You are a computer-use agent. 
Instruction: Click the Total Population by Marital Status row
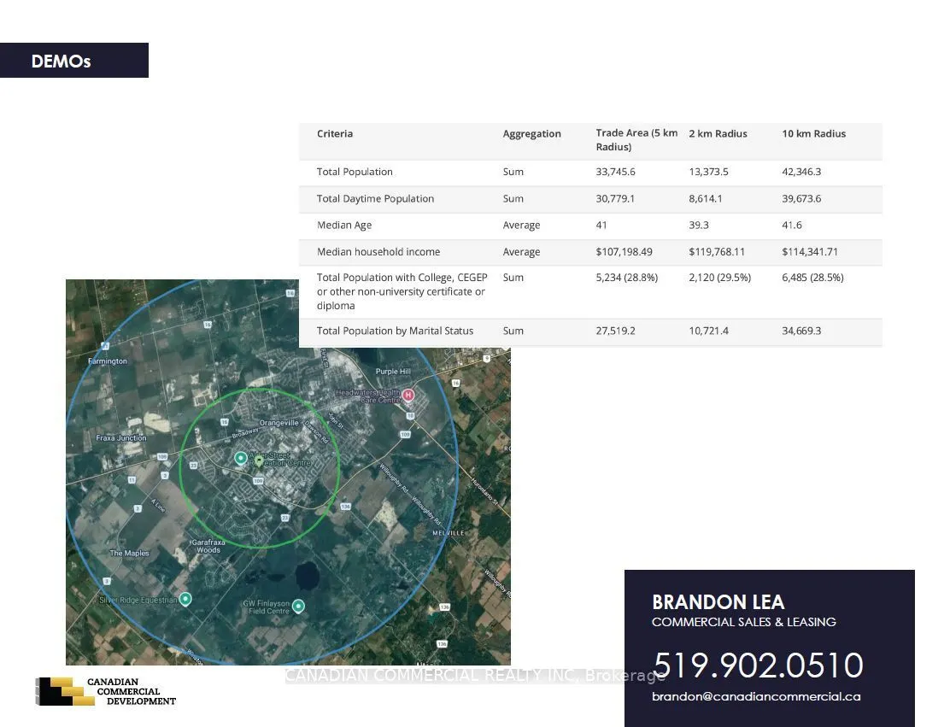point(590,331)
